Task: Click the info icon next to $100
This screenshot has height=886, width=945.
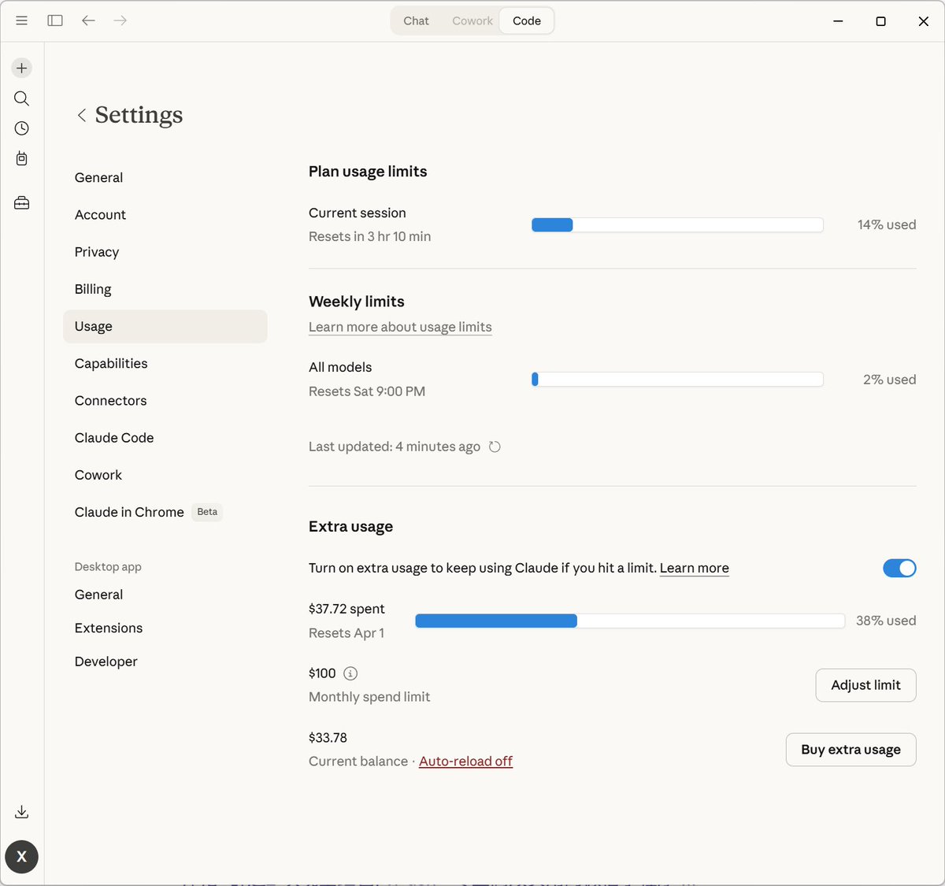Action: pos(350,673)
